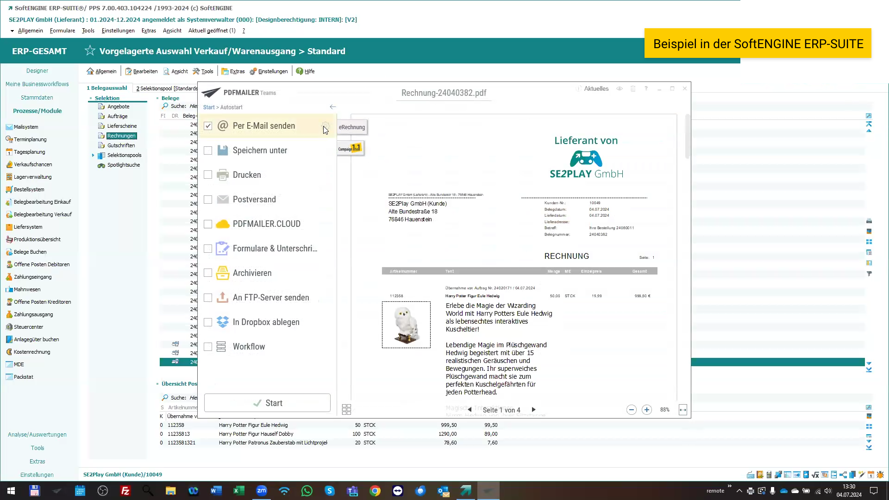The image size is (889, 500).
Task: Open the page thumbnail grid view
Action: click(346, 409)
